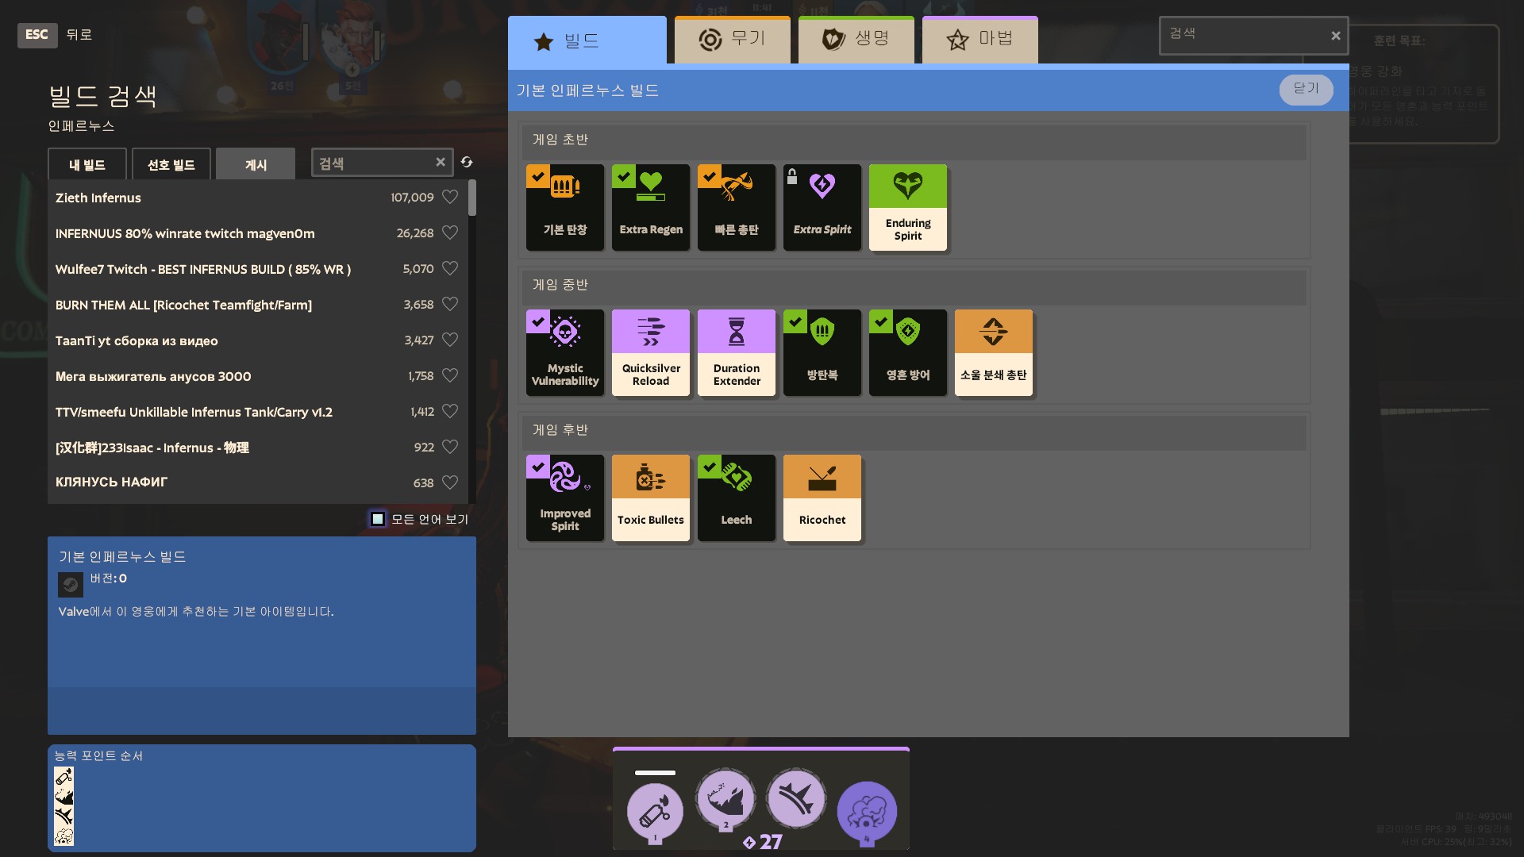The height and width of the screenshot is (857, 1524).
Task: Switch to the 선호 빌드 tab
Action: [171, 164]
